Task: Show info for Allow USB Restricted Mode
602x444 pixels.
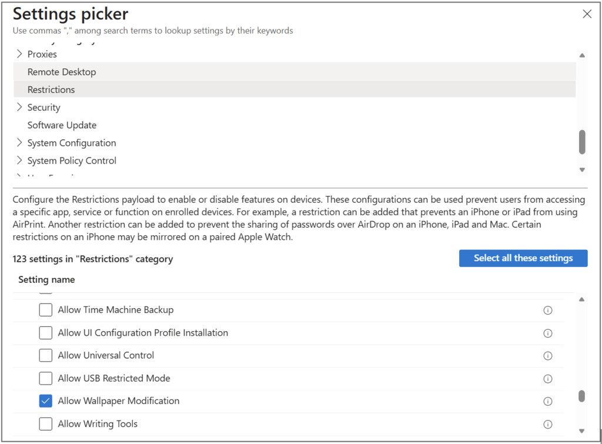Action: (x=547, y=379)
